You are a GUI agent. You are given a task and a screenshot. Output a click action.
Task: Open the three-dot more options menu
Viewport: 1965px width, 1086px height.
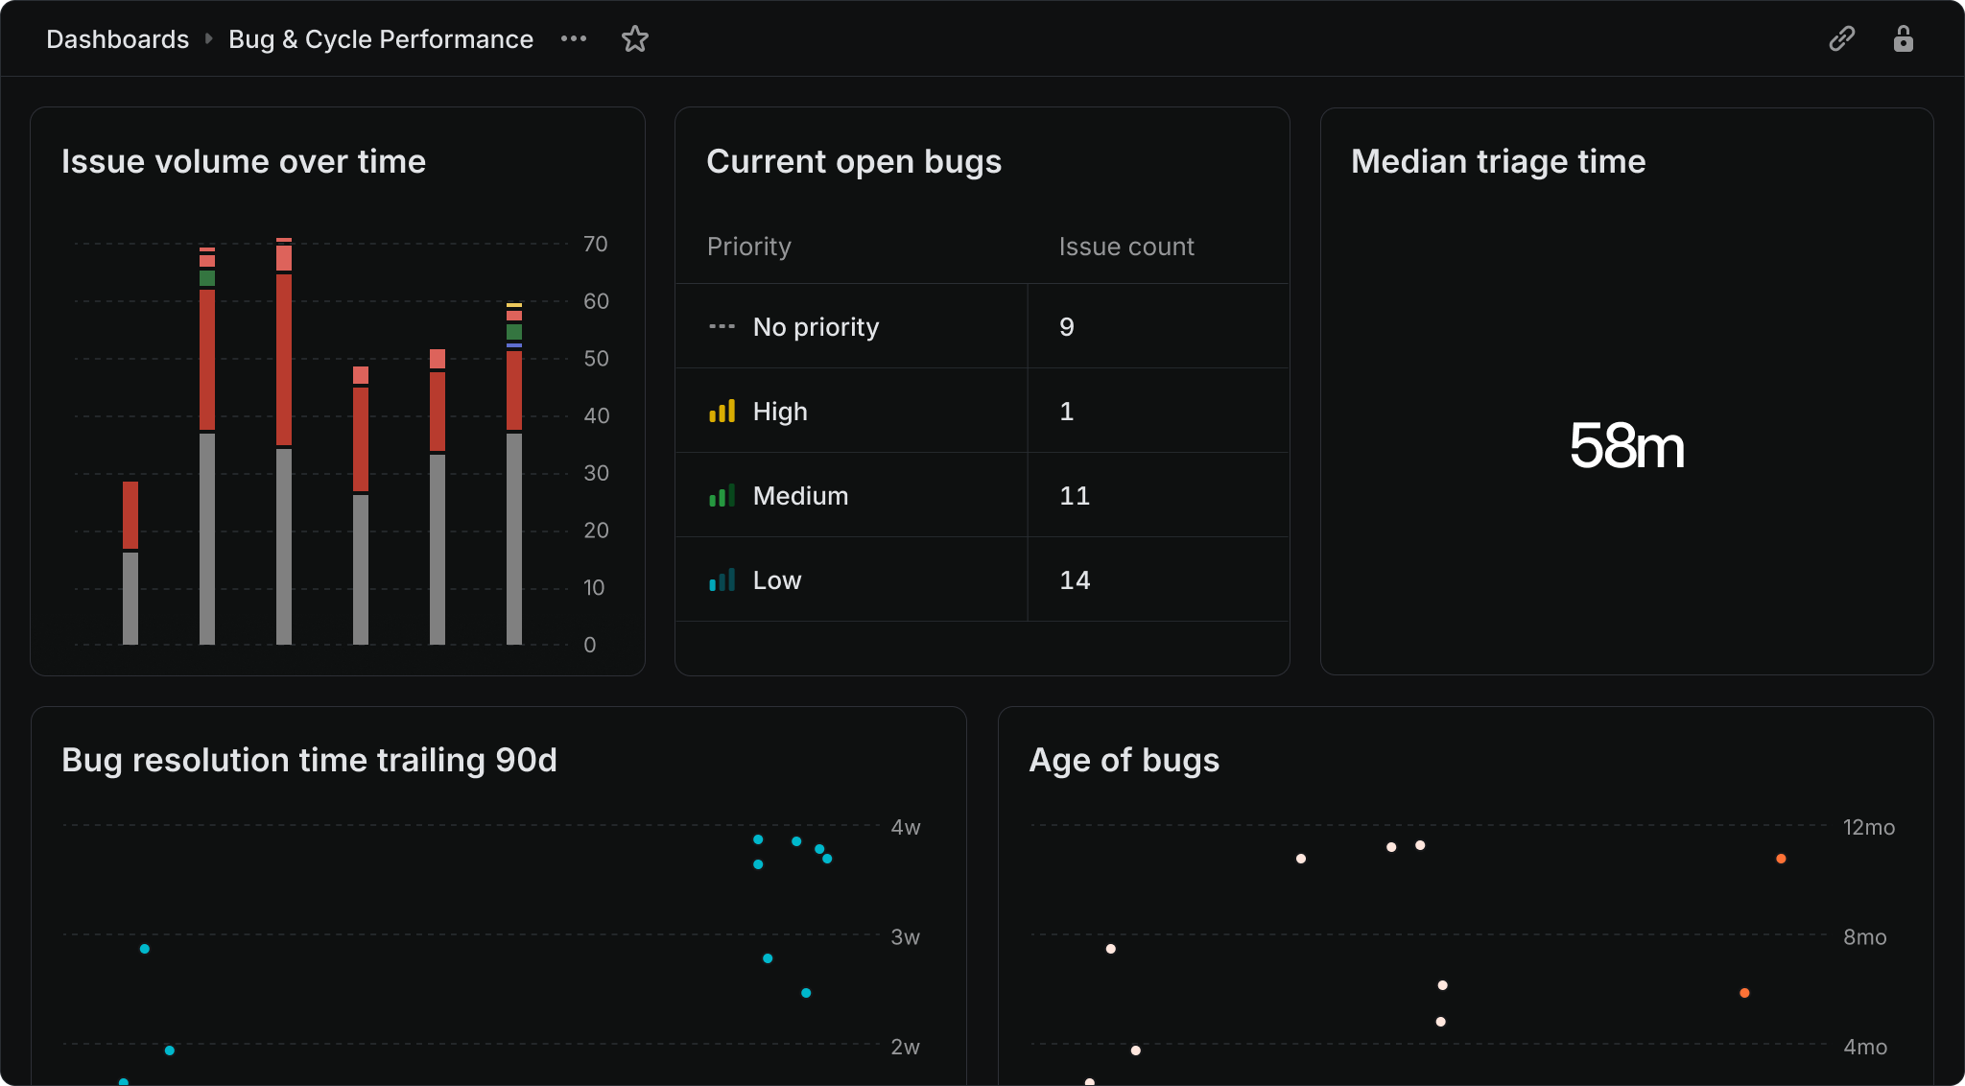pos(574,39)
